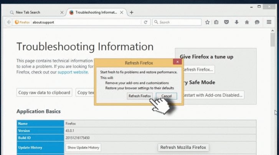Click the Troubleshooting Information page title
This screenshot has width=279, height=155.
85,47
